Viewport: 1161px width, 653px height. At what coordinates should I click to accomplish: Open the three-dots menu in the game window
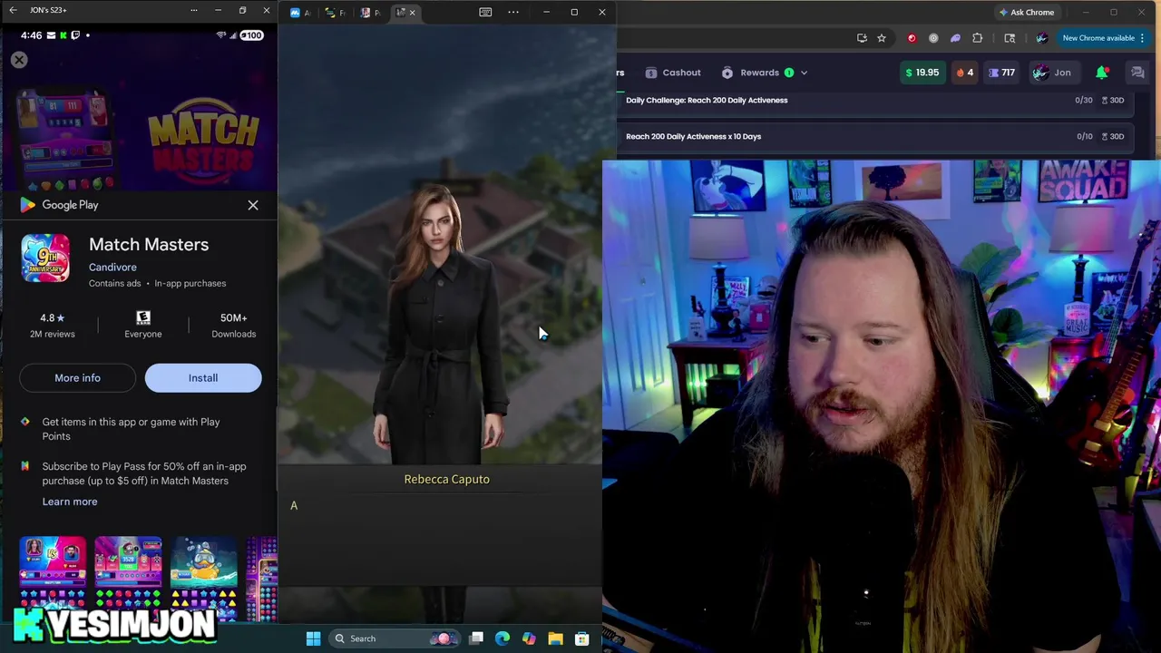513,12
